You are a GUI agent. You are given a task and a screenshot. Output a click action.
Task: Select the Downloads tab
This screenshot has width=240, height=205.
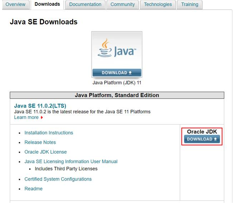47,5
